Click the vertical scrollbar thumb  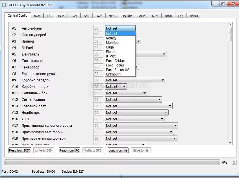230,34
